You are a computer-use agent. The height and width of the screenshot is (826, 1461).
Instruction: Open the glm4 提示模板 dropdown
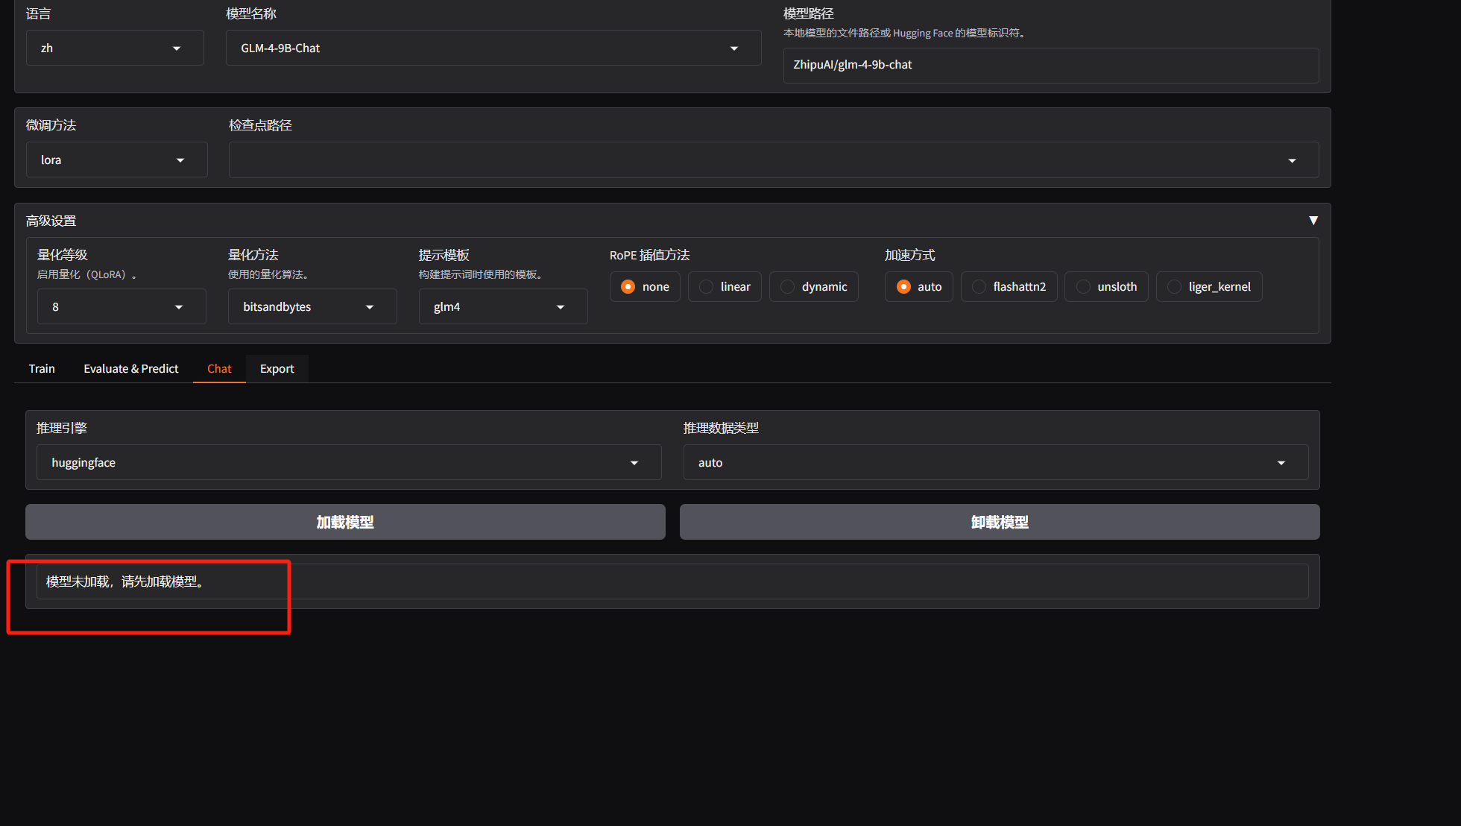502,307
